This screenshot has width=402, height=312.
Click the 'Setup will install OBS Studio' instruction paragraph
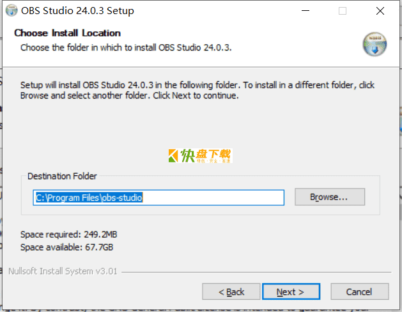[x=197, y=90]
